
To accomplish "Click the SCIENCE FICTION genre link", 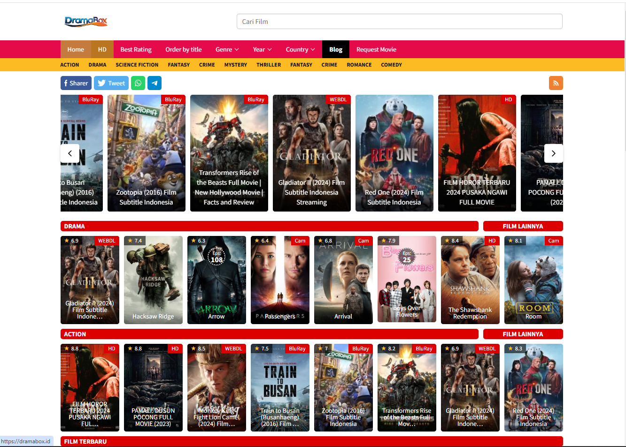I will [x=137, y=65].
